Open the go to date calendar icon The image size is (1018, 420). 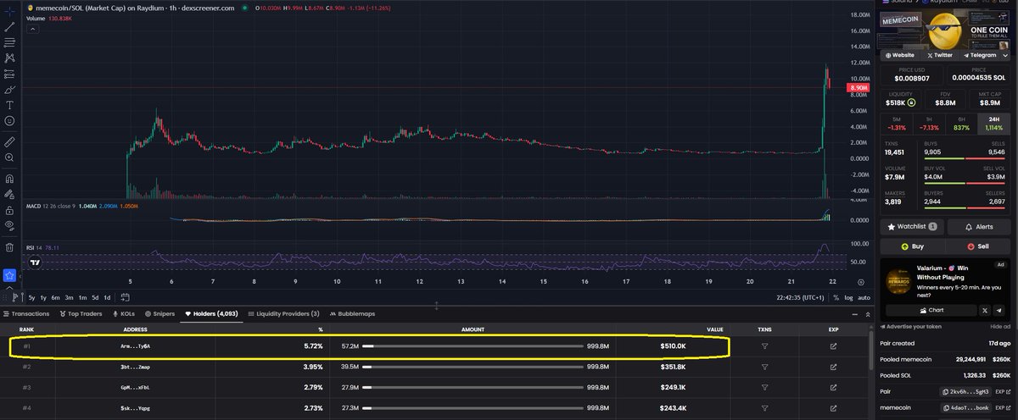coord(125,297)
